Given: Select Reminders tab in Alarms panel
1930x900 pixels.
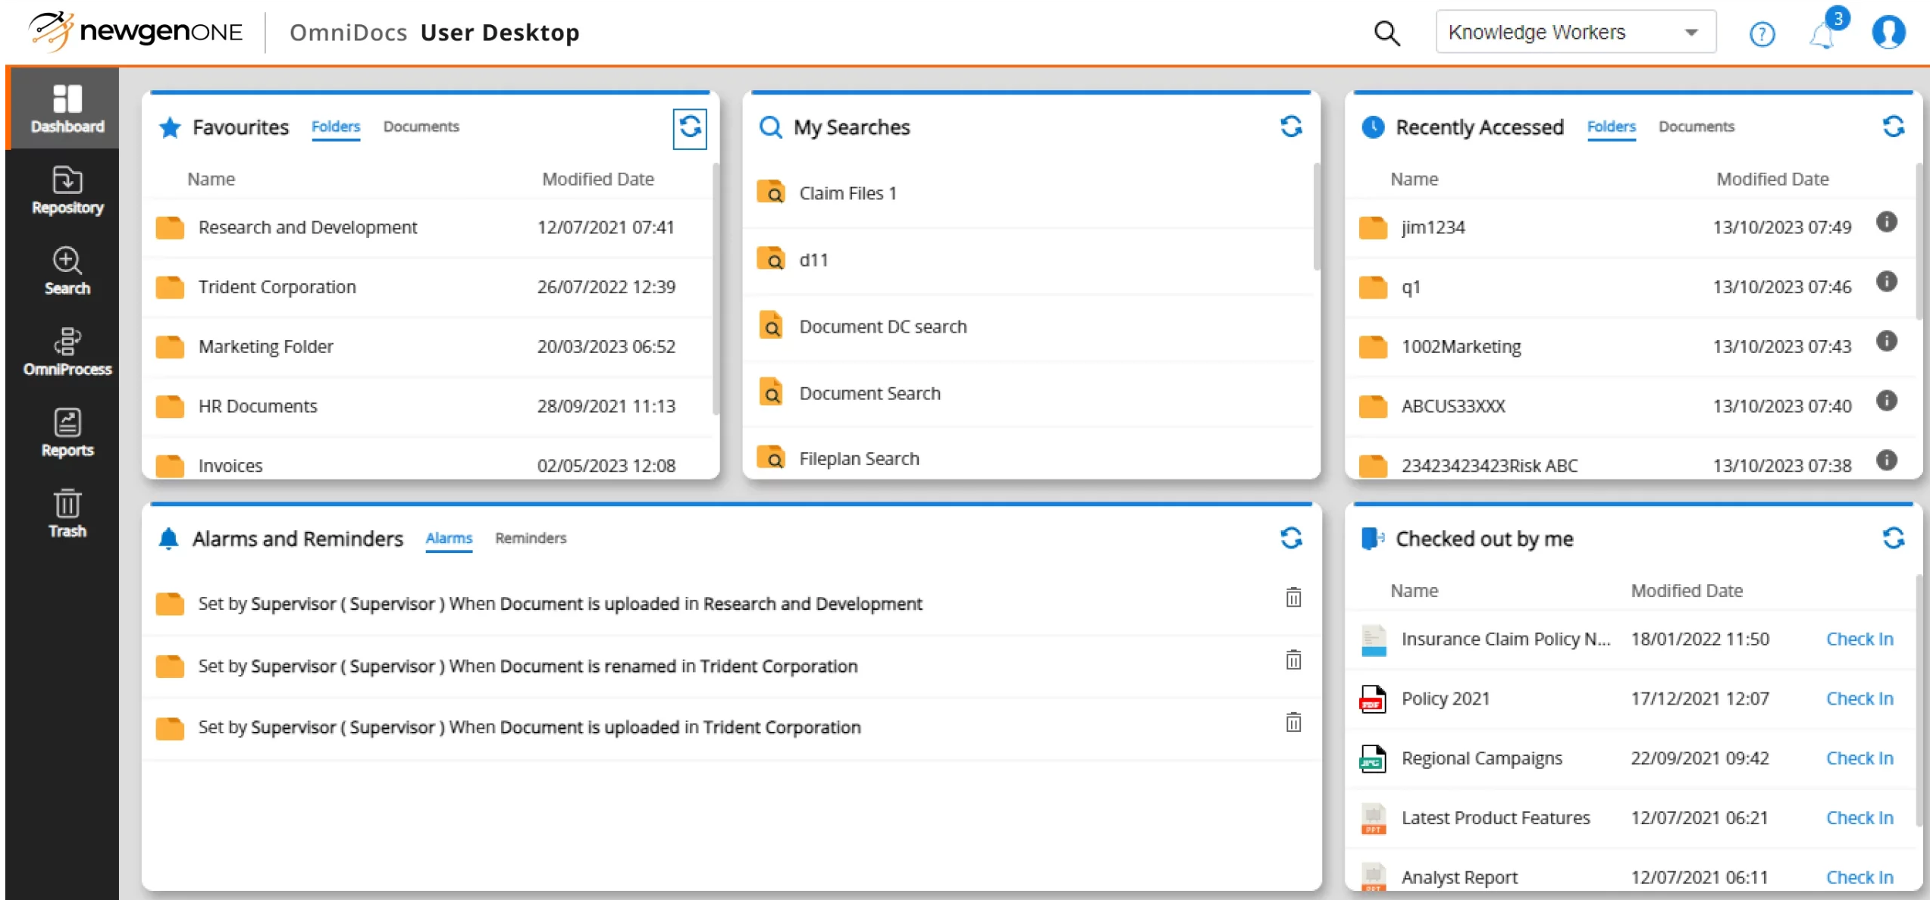Looking at the screenshot, I should coord(531,537).
